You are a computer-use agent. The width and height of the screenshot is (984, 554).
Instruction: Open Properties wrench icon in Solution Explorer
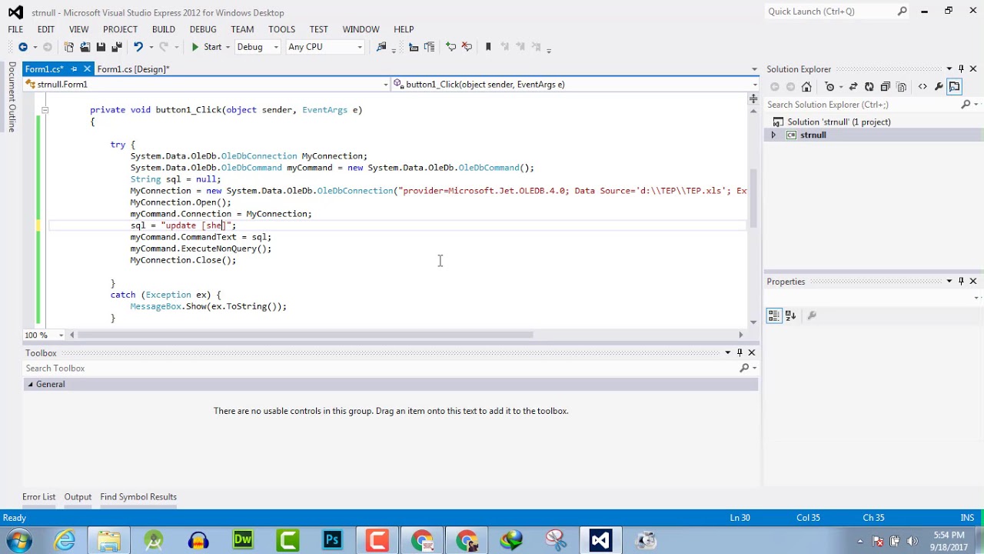939,87
